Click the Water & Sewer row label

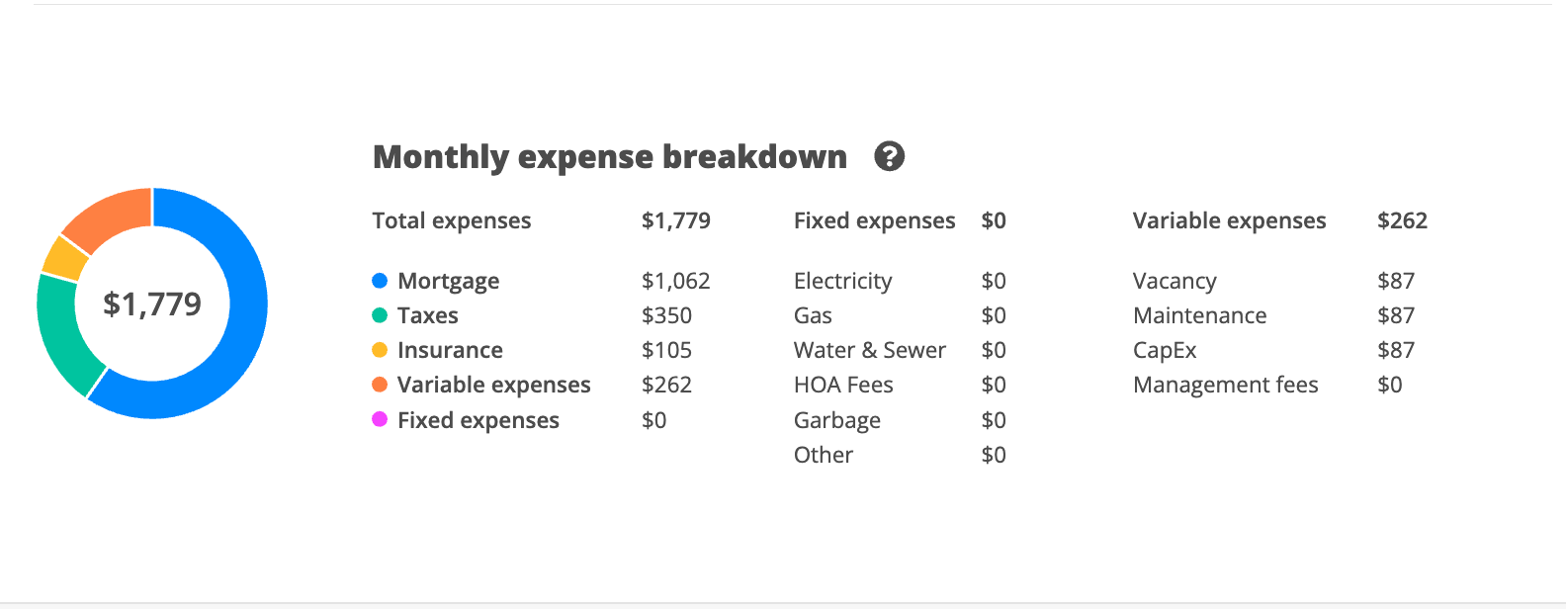869,350
